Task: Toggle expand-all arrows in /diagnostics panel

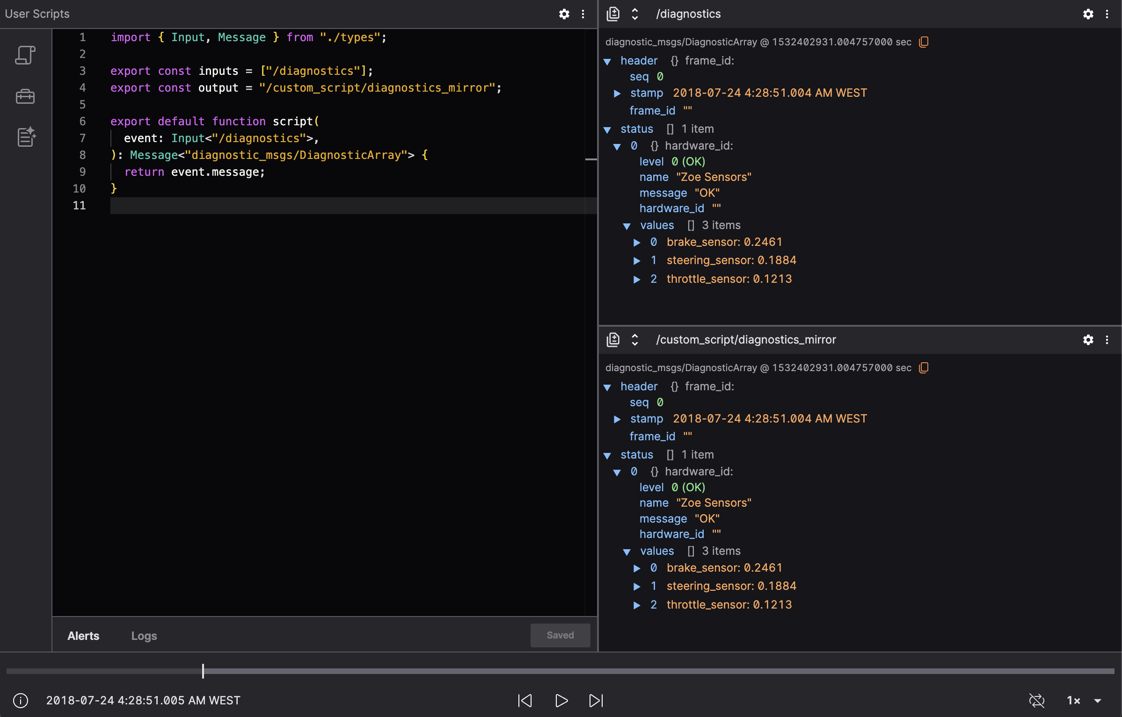Action: point(635,14)
